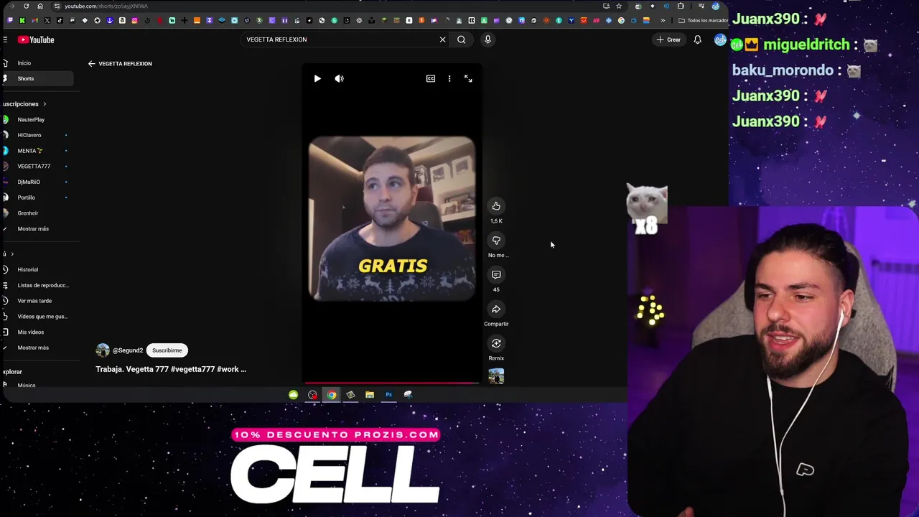Dislike the short (No me gusta)
The height and width of the screenshot is (517, 919).
[x=496, y=241]
